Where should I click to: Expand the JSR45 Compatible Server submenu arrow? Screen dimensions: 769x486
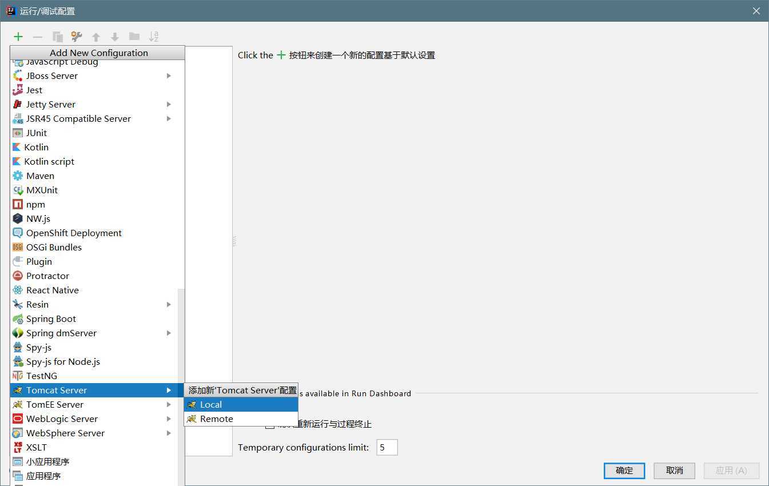point(169,118)
